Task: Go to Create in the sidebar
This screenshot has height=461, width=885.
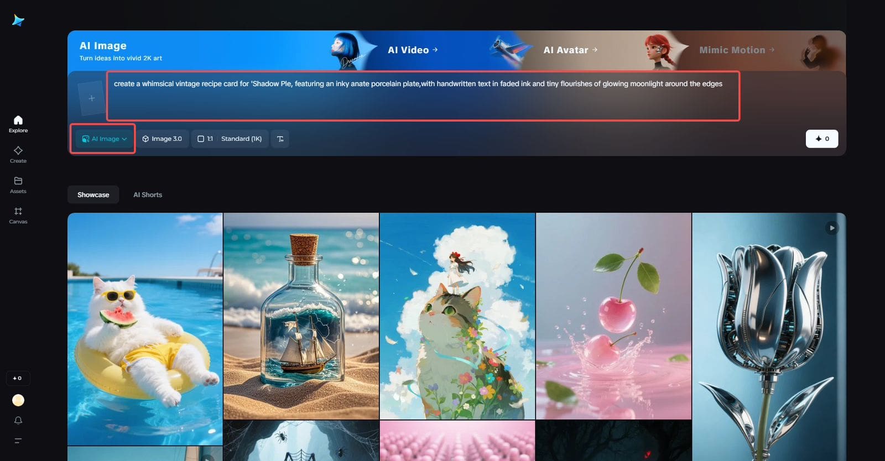Action: [18, 154]
